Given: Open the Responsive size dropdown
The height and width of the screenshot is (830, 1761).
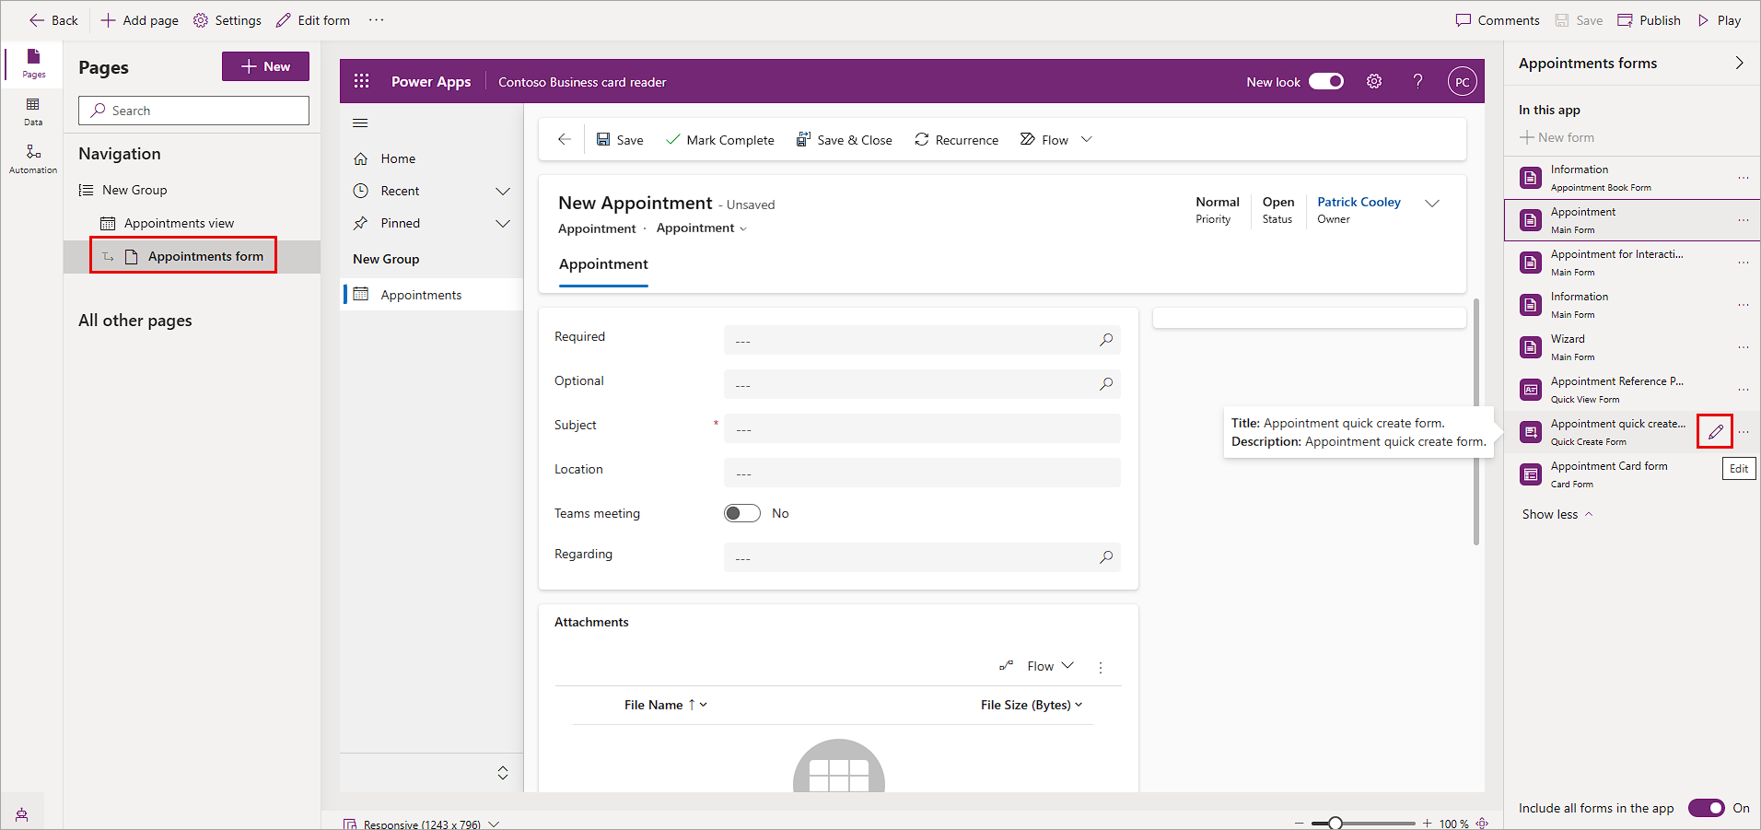Looking at the screenshot, I should pos(494,824).
